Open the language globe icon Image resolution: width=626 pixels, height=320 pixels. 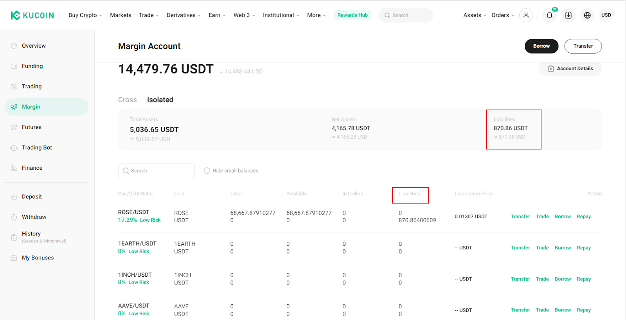coord(587,15)
